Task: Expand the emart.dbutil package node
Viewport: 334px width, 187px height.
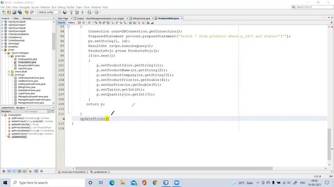Action: coord(9,72)
